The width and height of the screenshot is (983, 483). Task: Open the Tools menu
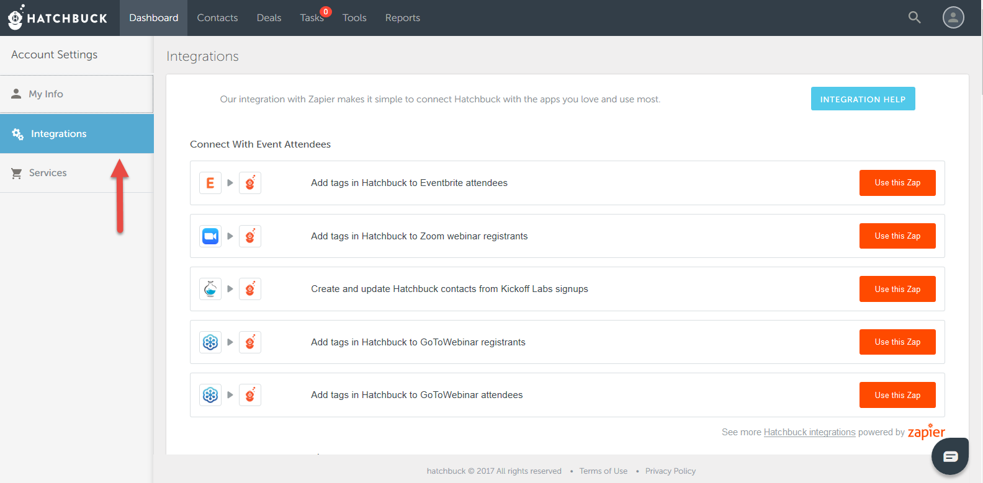[x=354, y=18]
